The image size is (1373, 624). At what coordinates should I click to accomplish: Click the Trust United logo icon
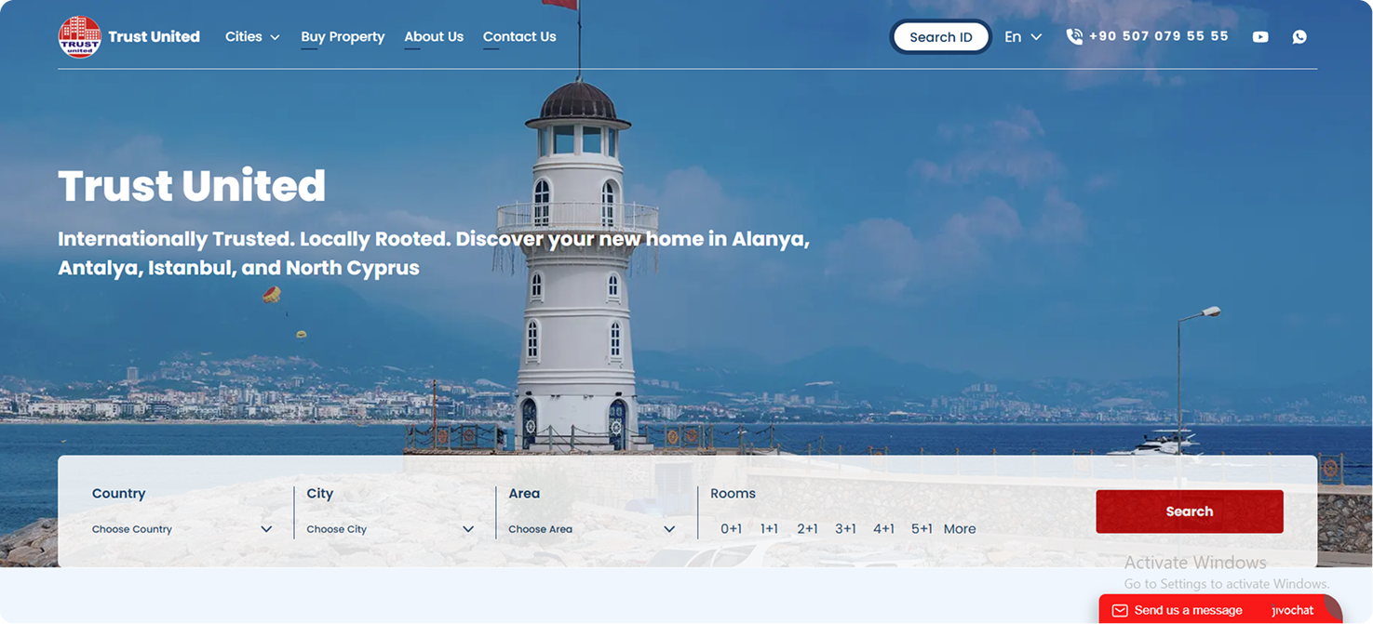(80, 37)
